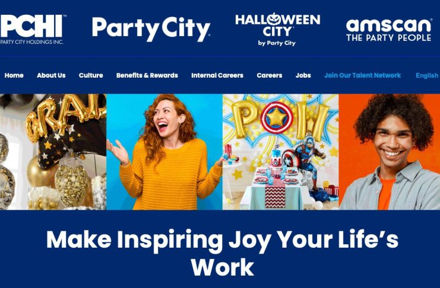Open Benefits & Rewards section
The width and height of the screenshot is (440, 288).
[147, 75]
